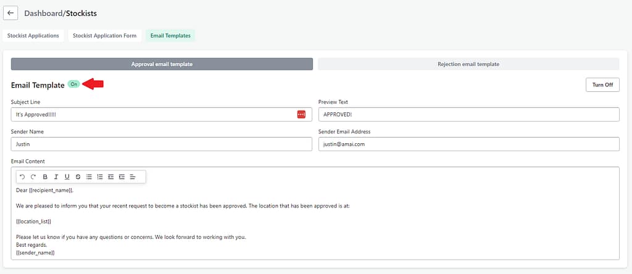Turn off the email template
Screen dimensions: 632x274
pos(602,85)
